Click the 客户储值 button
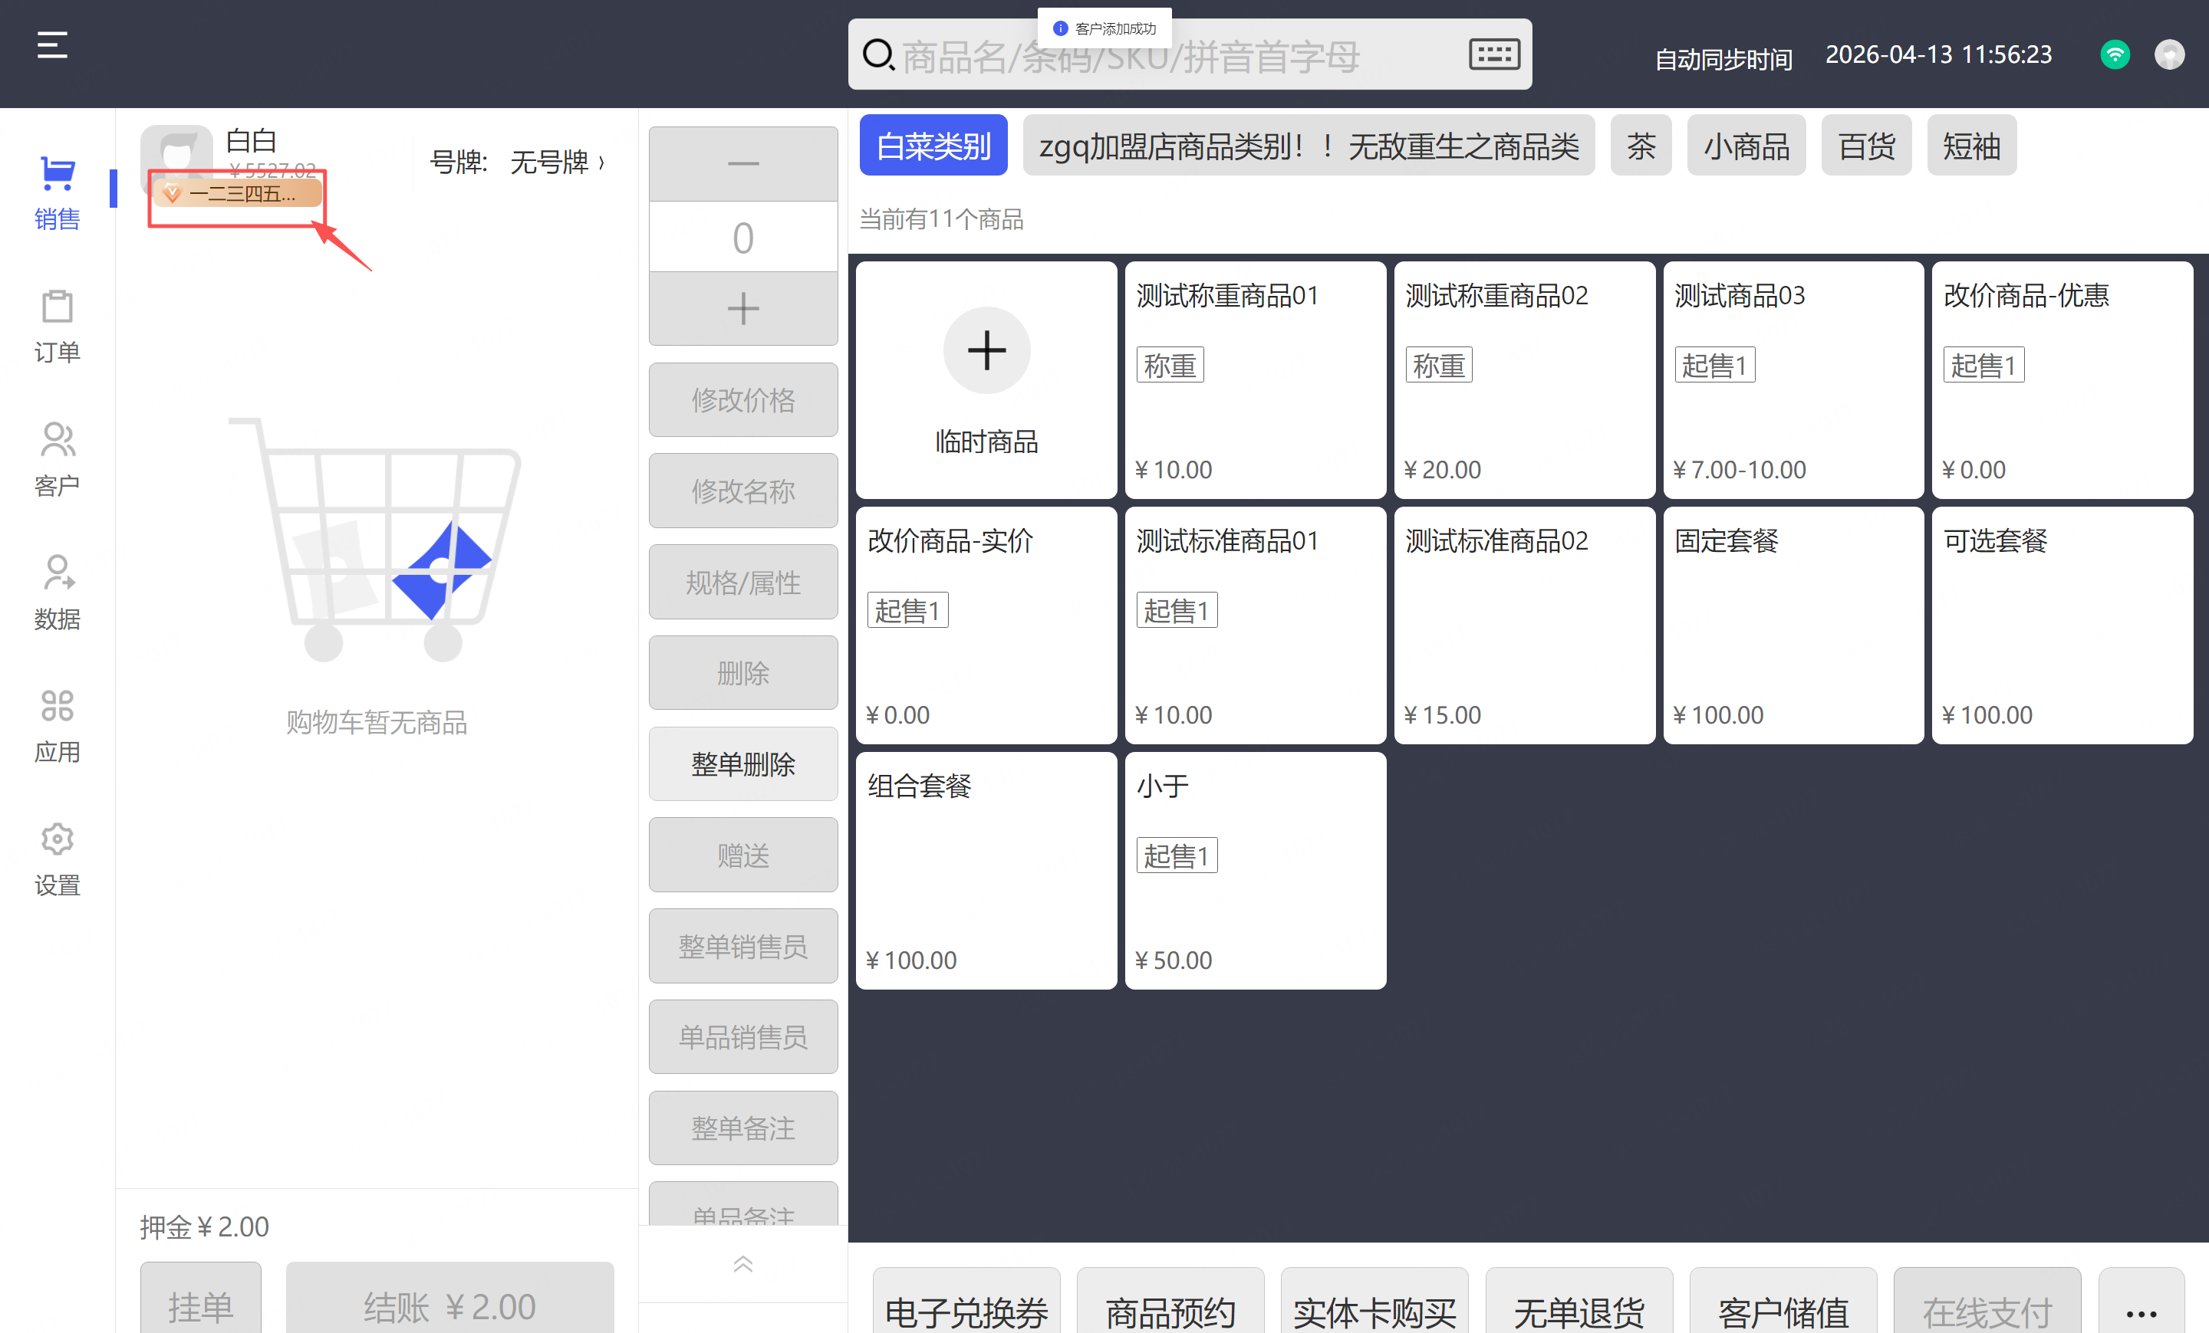This screenshot has width=2209, height=1333. 1783,1312
